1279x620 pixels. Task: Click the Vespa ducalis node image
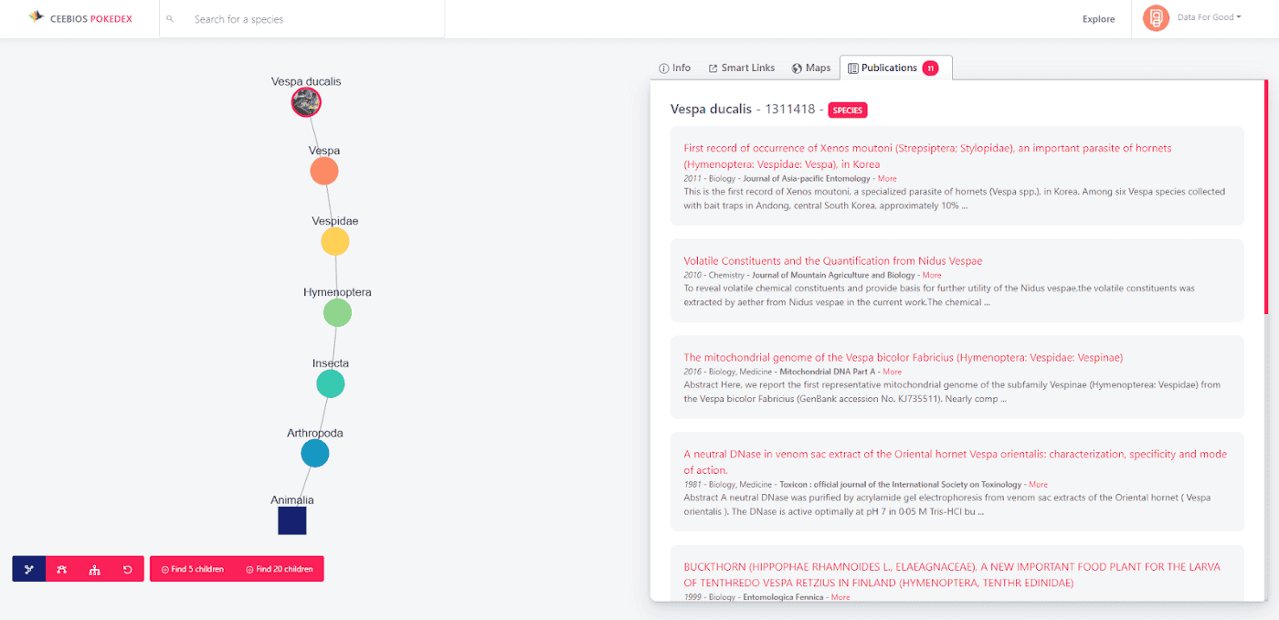[x=306, y=102]
